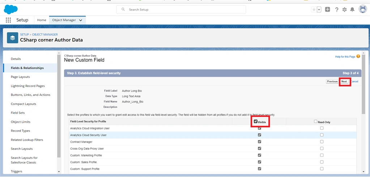Click the 'Step 3 of 4' indicator text

point(350,73)
